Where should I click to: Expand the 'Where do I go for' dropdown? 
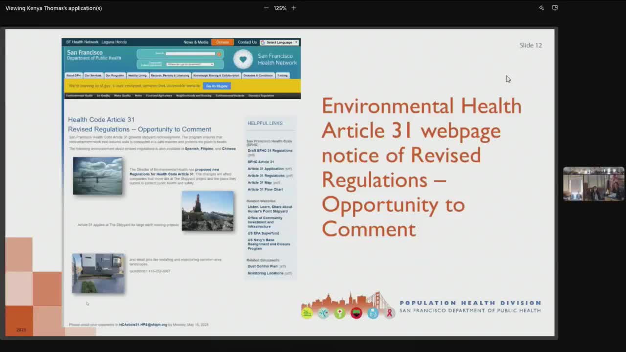click(x=190, y=64)
